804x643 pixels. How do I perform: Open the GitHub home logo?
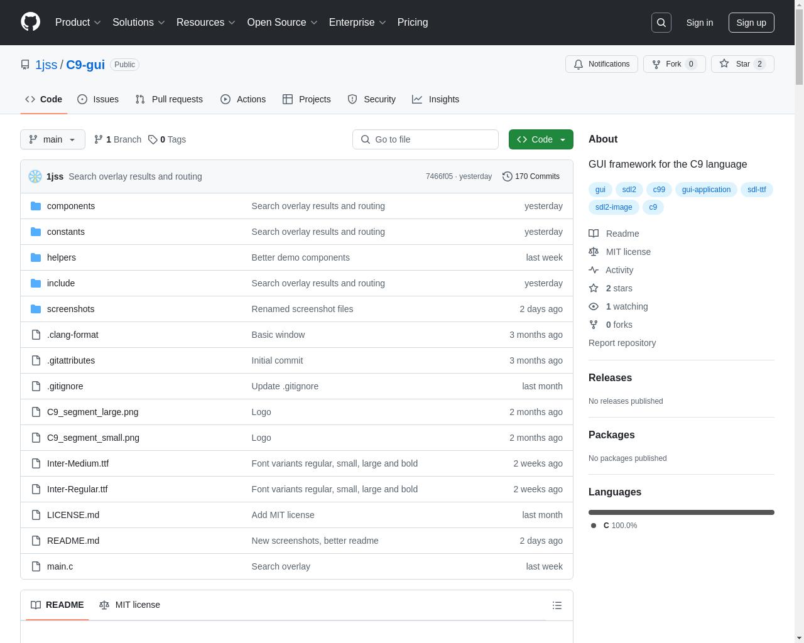tap(30, 22)
